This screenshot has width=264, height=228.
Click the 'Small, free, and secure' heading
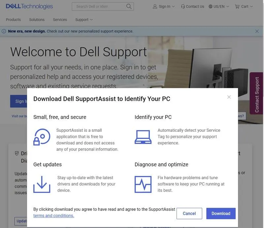tap(60, 117)
